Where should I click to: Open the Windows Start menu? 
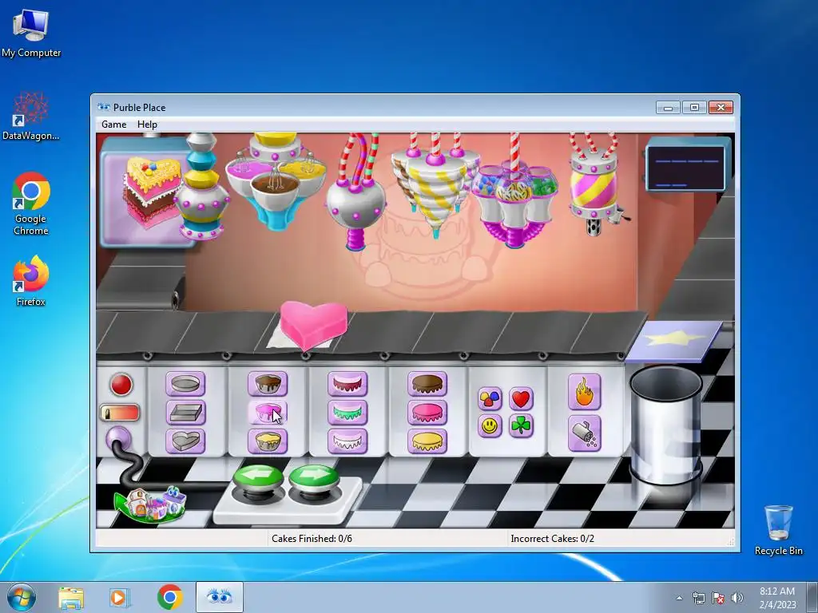[22, 597]
